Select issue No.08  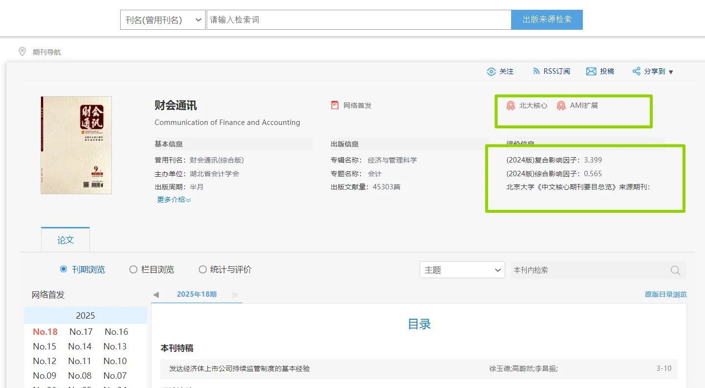tap(80, 376)
